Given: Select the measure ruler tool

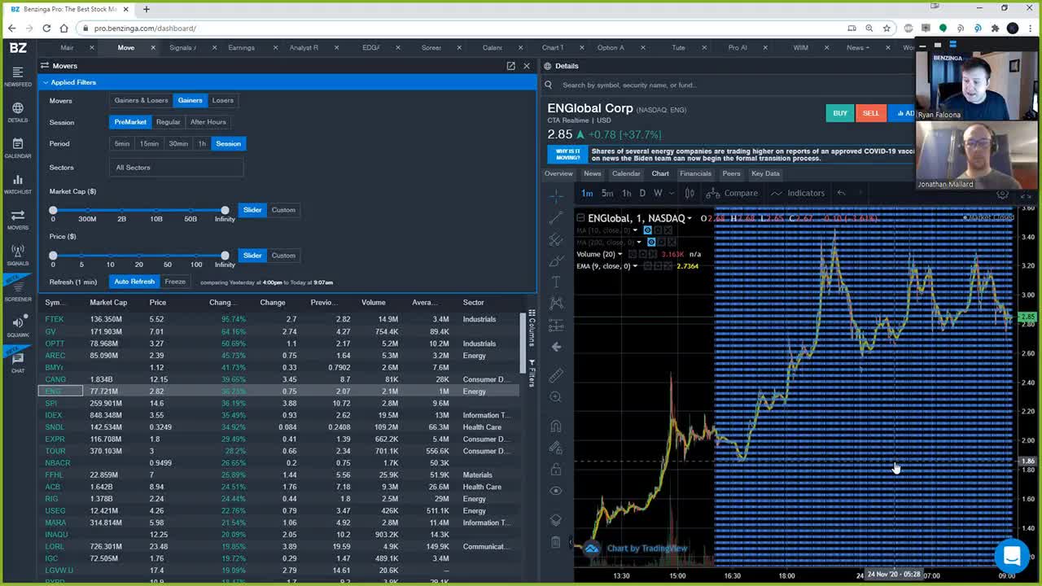Looking at the screenshot, I should pyautogui.click(x=556, y=375).
